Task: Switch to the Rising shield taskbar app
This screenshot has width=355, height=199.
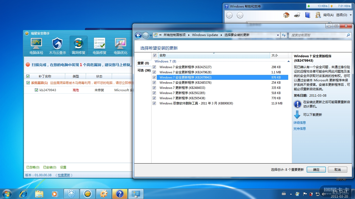Action: click(71, 194)
